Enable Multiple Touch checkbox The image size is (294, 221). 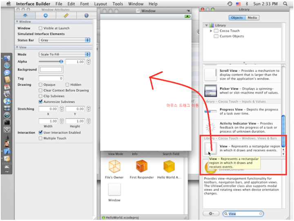click(40, 138)
